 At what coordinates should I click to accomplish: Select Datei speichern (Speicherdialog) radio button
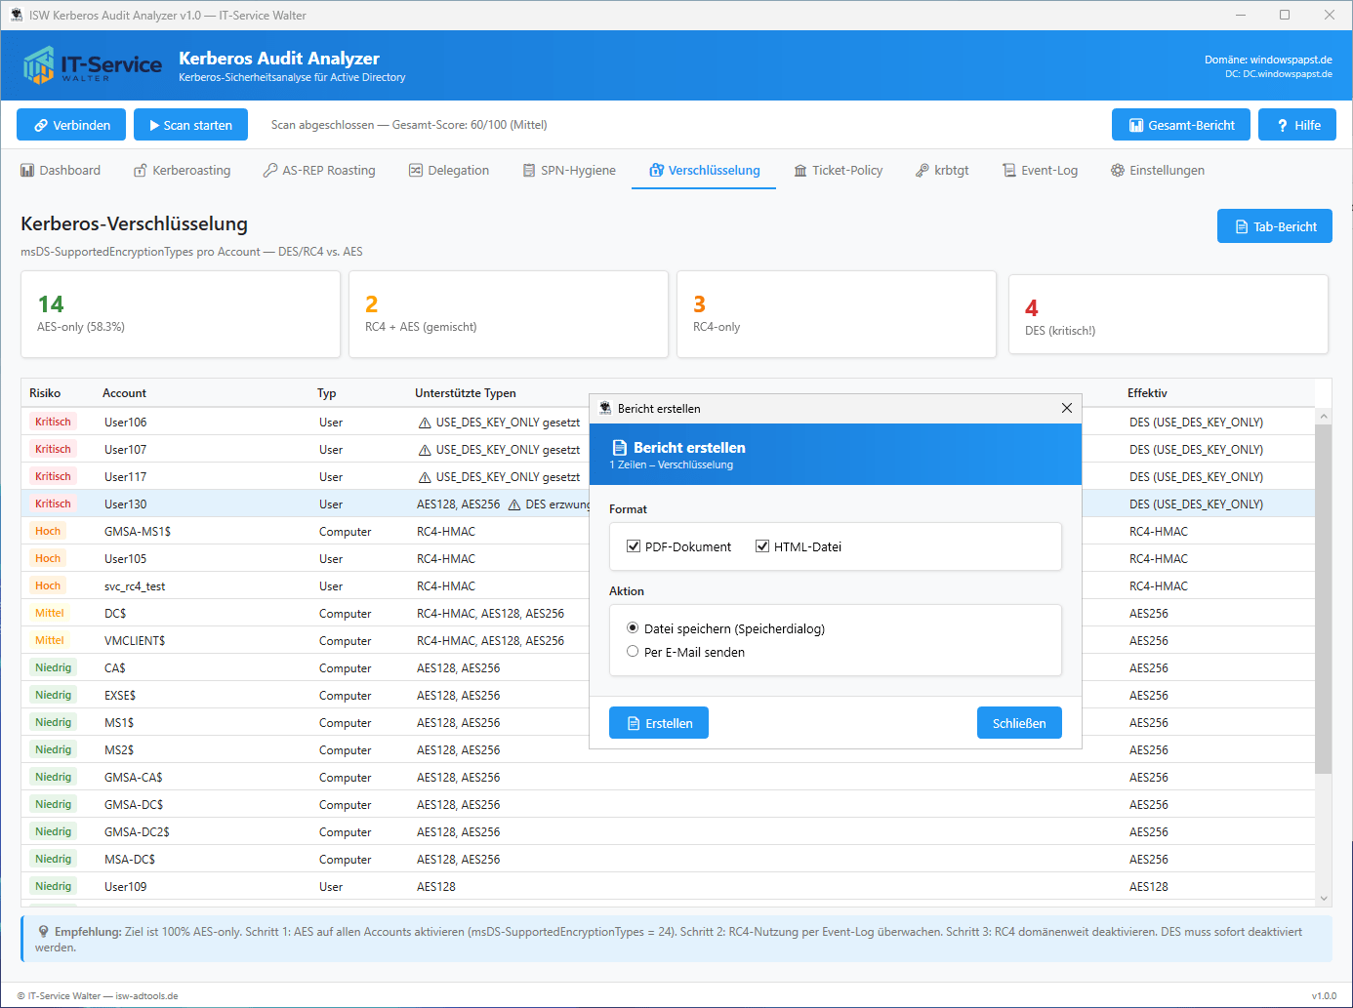(x=633, y=628)
